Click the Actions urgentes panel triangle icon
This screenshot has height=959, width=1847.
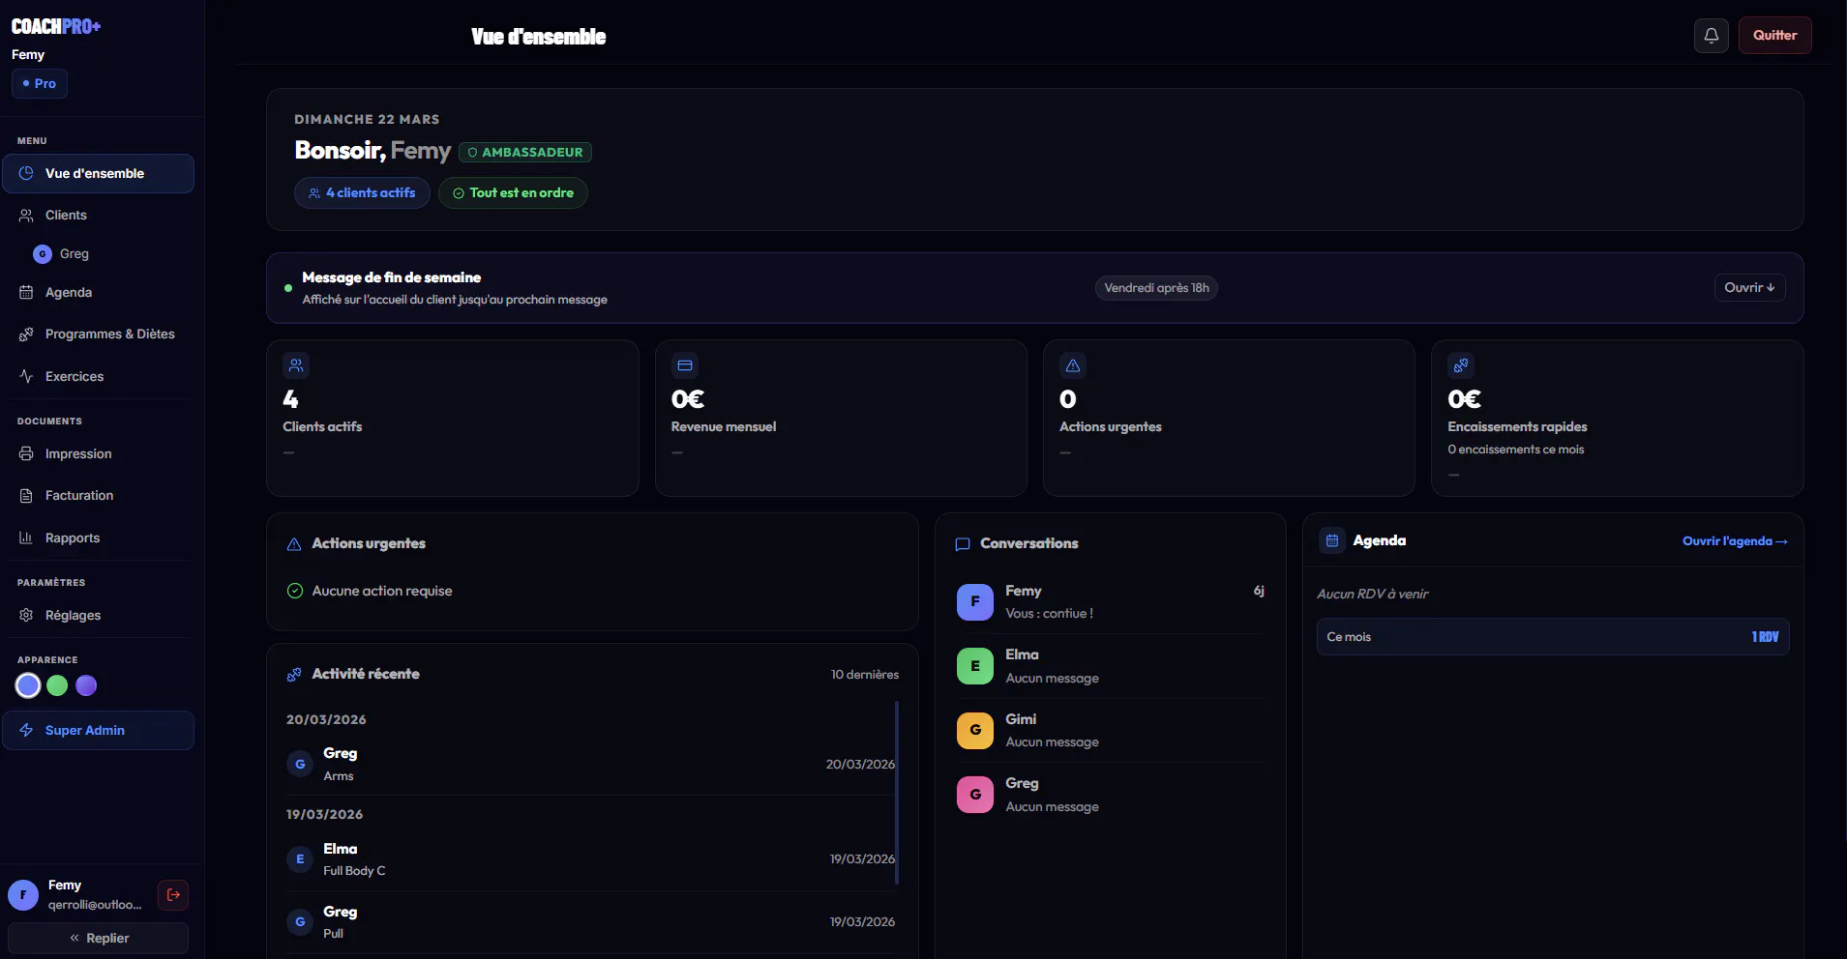294,544
